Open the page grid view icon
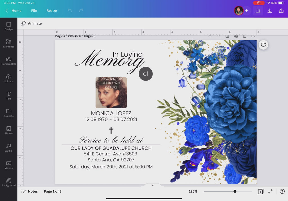 (x=260, y=191)
